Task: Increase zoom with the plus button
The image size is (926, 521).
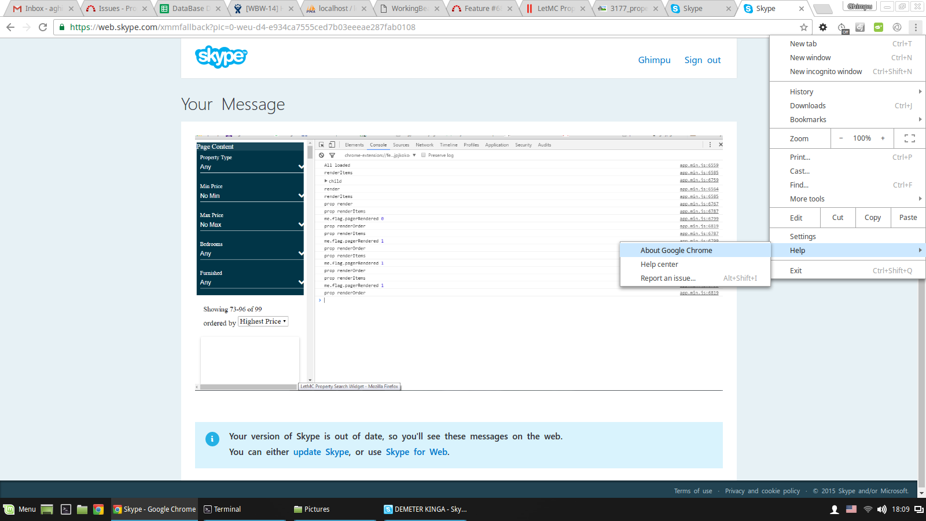Action: [x=883, y=138]
